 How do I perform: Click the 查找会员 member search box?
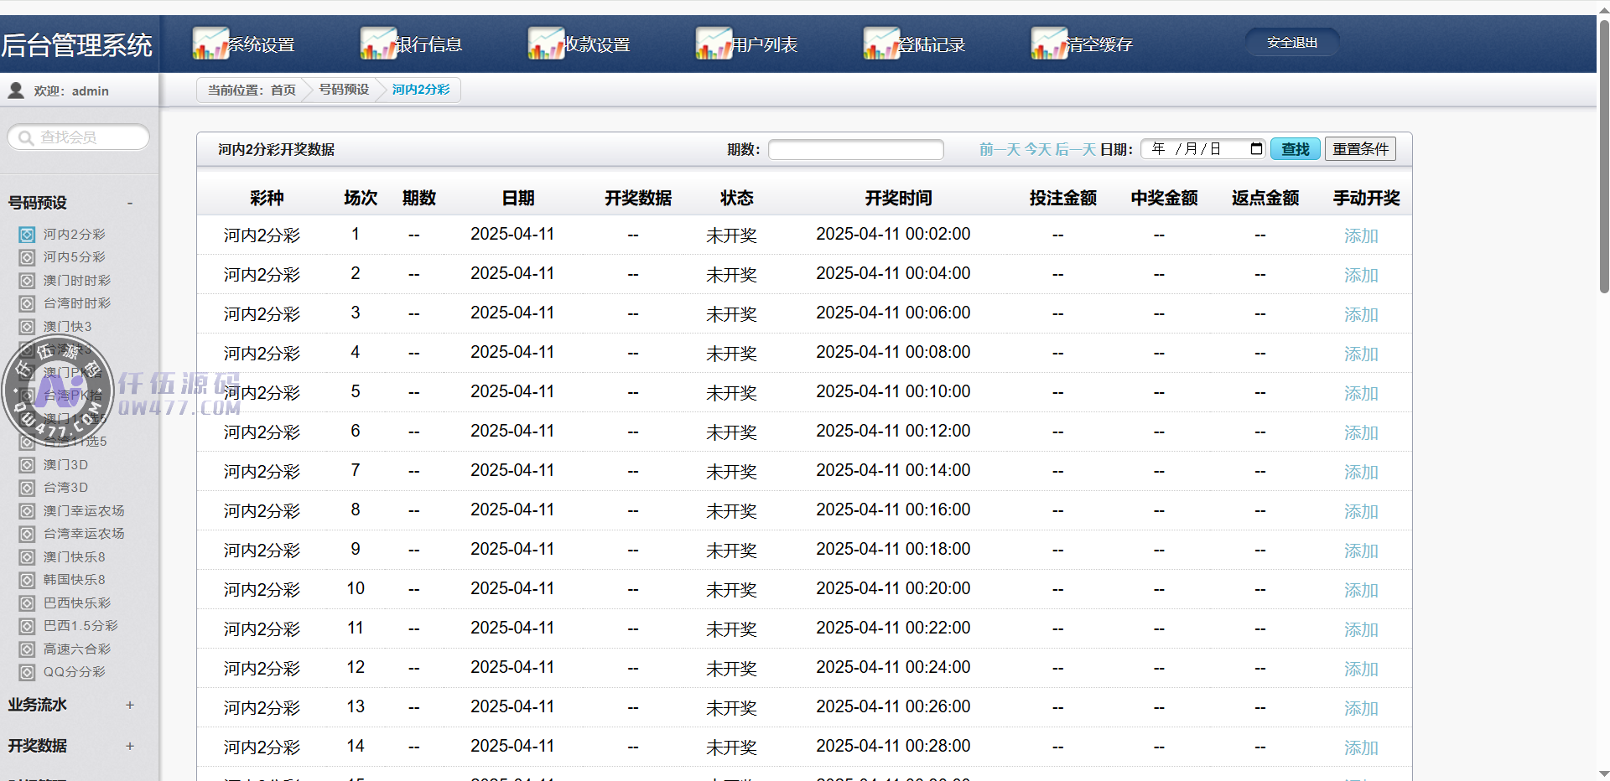tap(80, 137)
